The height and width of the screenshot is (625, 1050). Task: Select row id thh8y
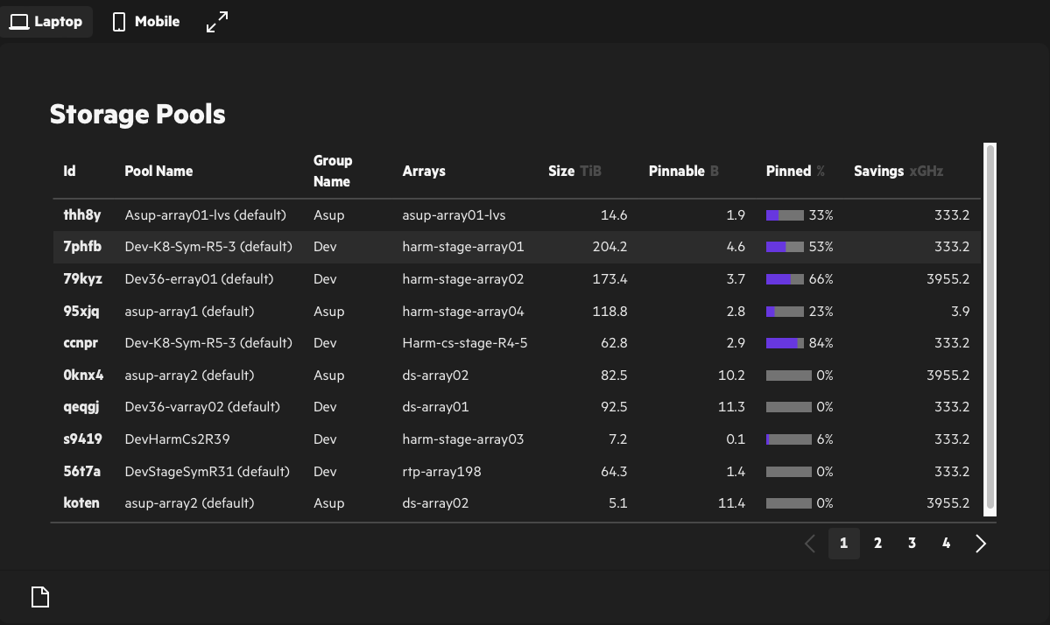point(81,214)
